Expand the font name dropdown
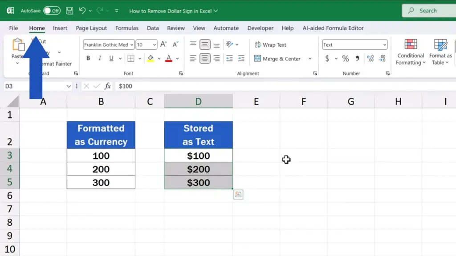Image resolution: width=456 pixels, height=256 pixels. (x=132, y=44)
